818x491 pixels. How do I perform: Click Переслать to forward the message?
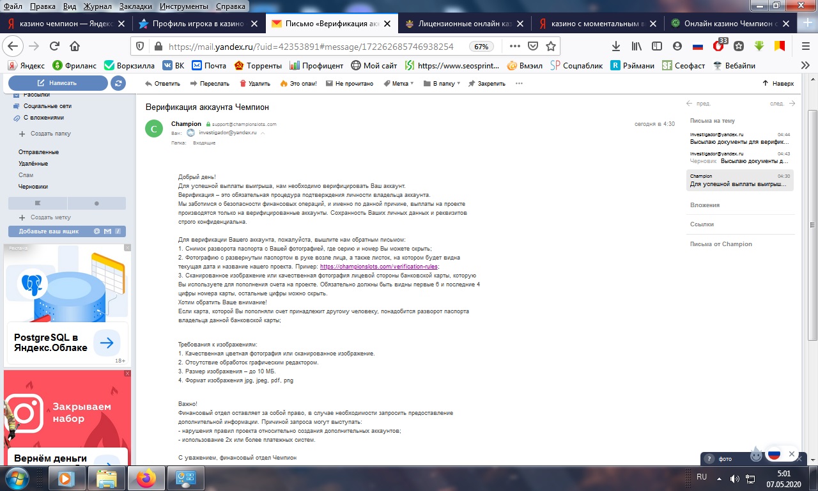[209, 83]
